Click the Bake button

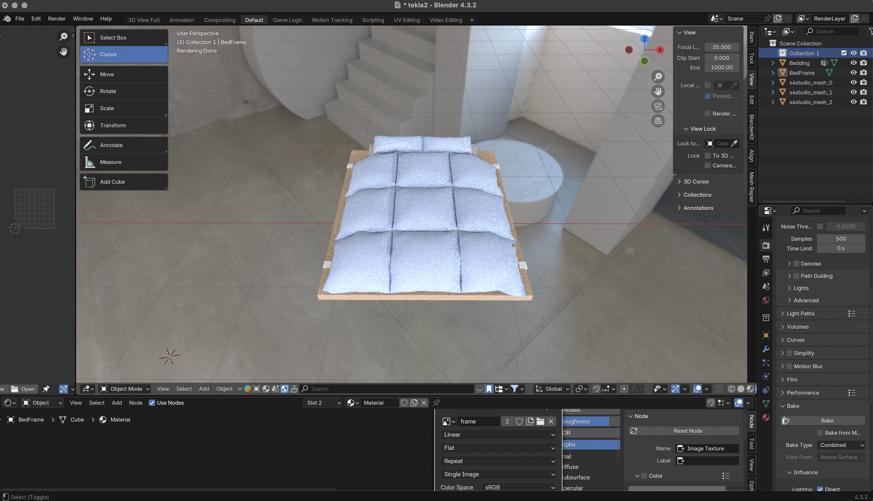pos(826,421)
